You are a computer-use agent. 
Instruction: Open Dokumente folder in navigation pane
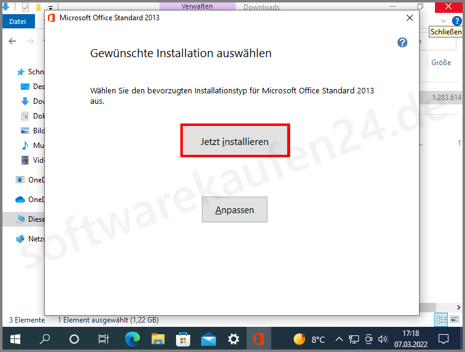[x=33, y=116]
